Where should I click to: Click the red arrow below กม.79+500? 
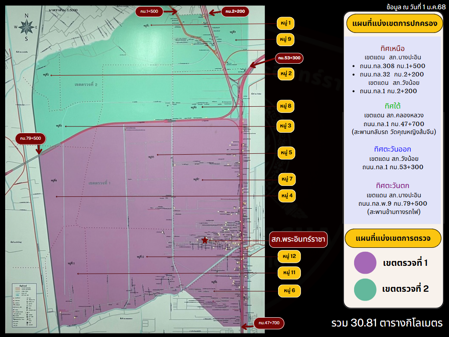pos(39,150)
